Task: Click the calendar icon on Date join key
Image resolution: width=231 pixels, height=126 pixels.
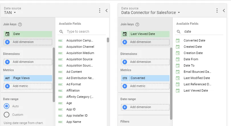Action: 7,34
